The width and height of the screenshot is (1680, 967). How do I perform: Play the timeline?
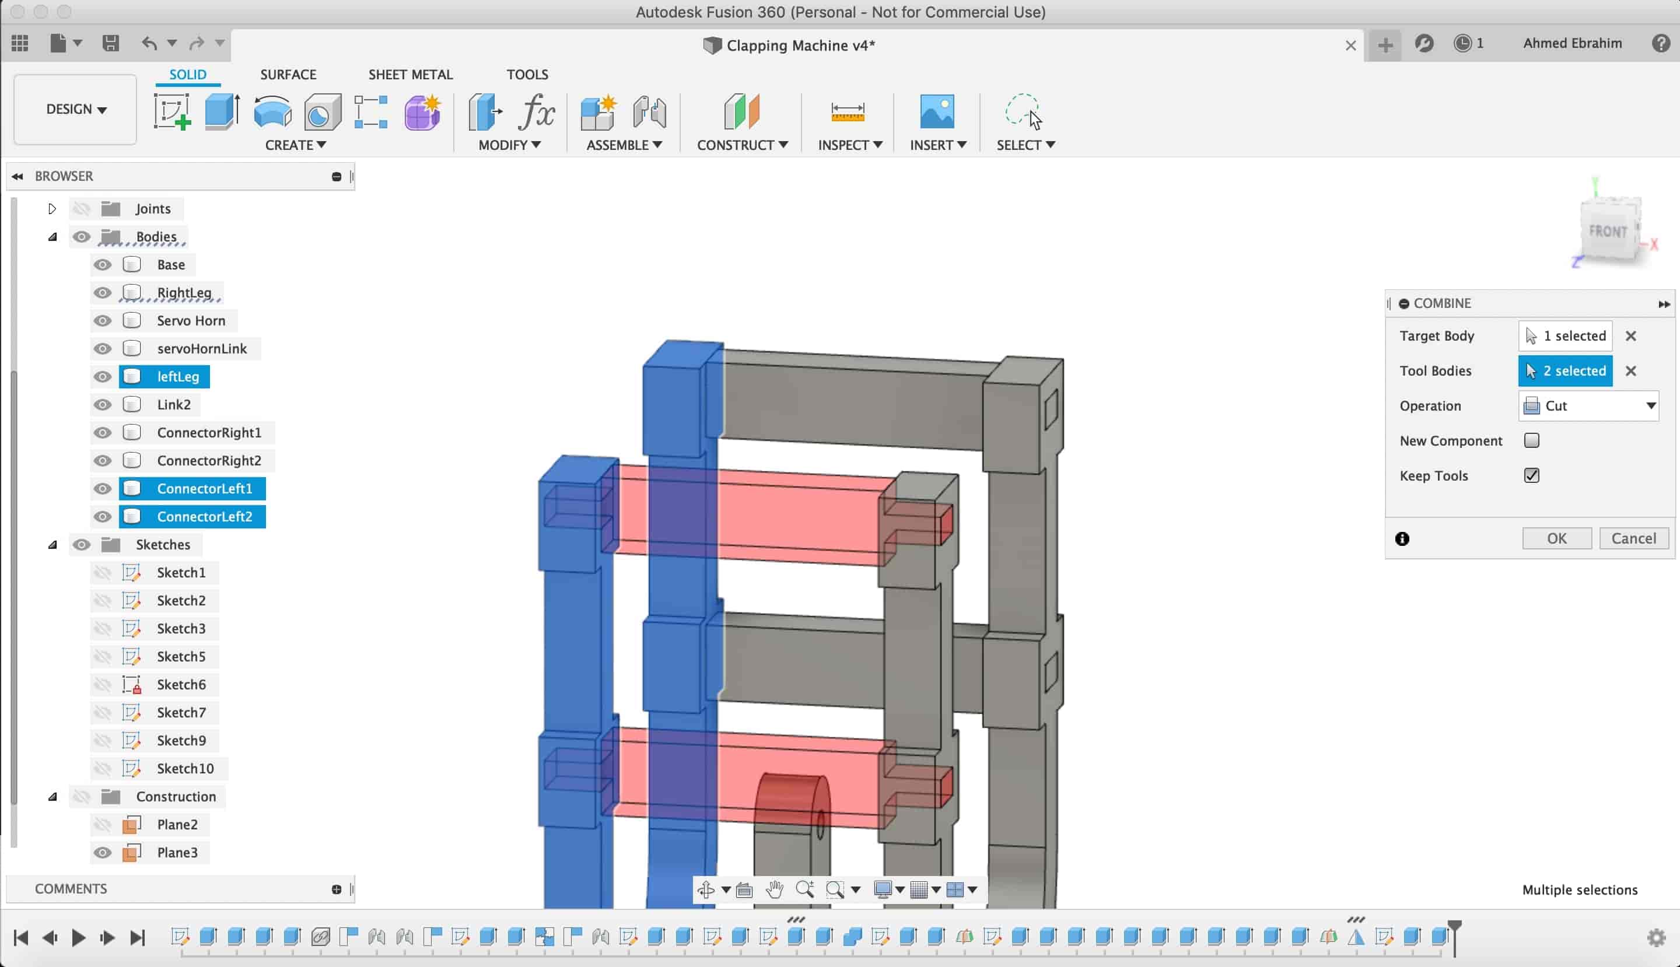coord(78,938)
